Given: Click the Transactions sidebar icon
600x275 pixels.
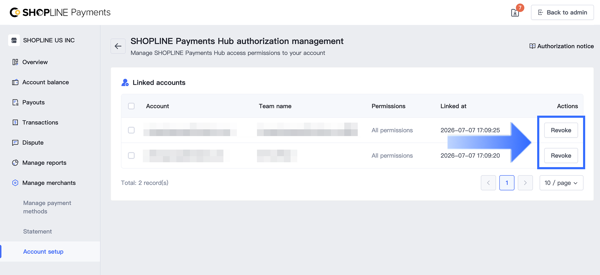Looking at the screenshot, I should click(15, 122).
